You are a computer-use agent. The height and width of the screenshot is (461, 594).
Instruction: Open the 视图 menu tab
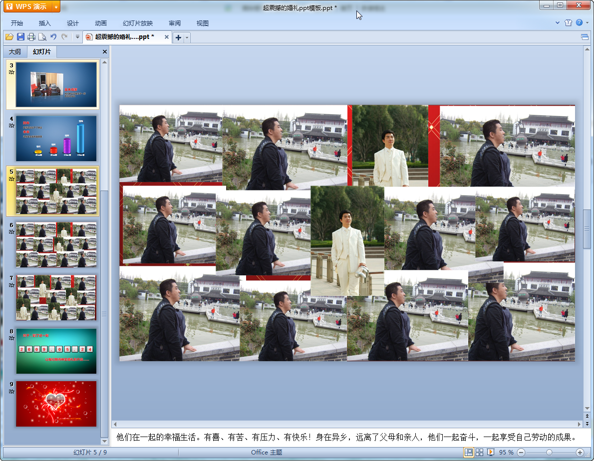point(202,23)
